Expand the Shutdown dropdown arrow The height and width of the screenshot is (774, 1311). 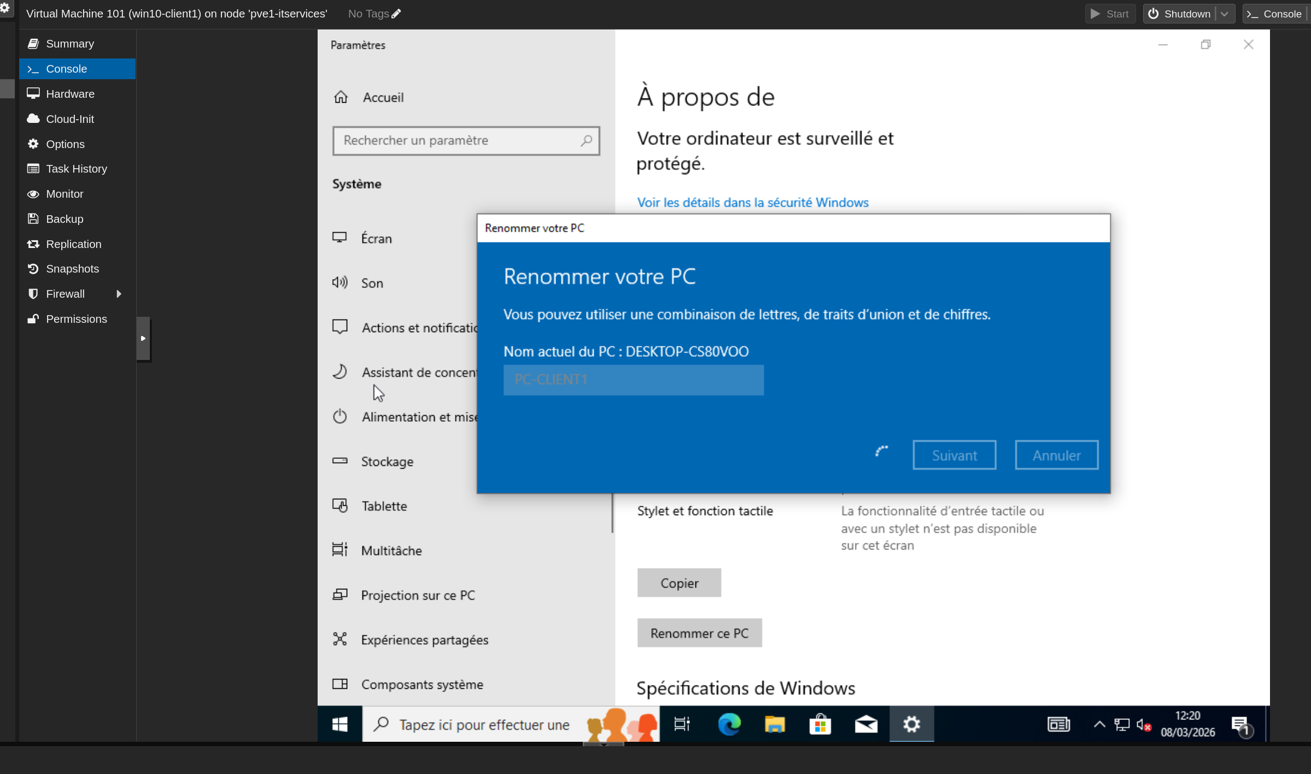[1225, 14]
